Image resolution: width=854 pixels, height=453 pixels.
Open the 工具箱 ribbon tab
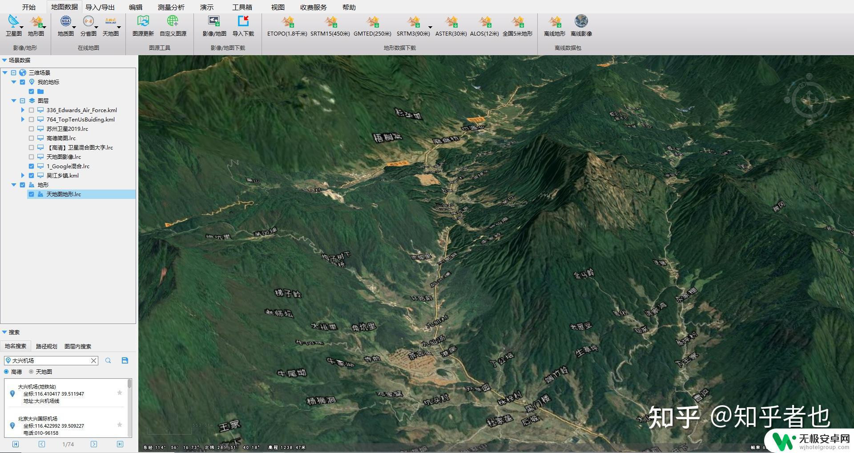click(242, 7)
